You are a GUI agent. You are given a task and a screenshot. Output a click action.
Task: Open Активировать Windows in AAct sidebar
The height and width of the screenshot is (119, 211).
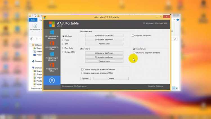[52, 35]
